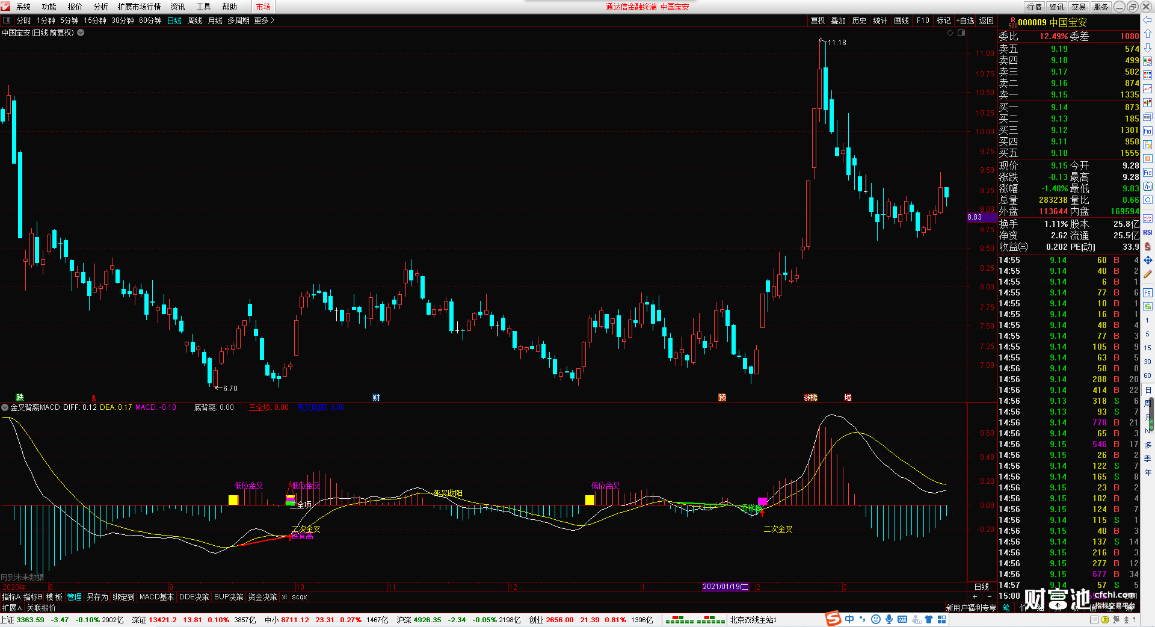
Task: Switch sidebar period to 15 minutes
Action: 1148,348
